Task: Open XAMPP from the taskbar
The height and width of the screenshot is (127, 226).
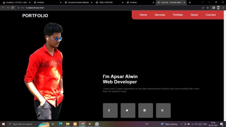Action: (x=75, y=124)
